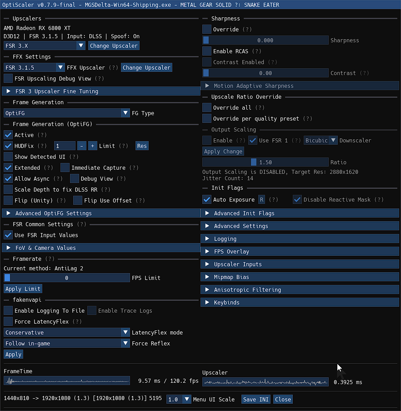Expand the Keybinds section
This screenshot has width=401, height=411.
coord(300,302)
